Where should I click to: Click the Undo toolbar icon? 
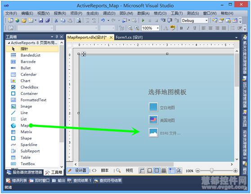(x=103, y=20)
